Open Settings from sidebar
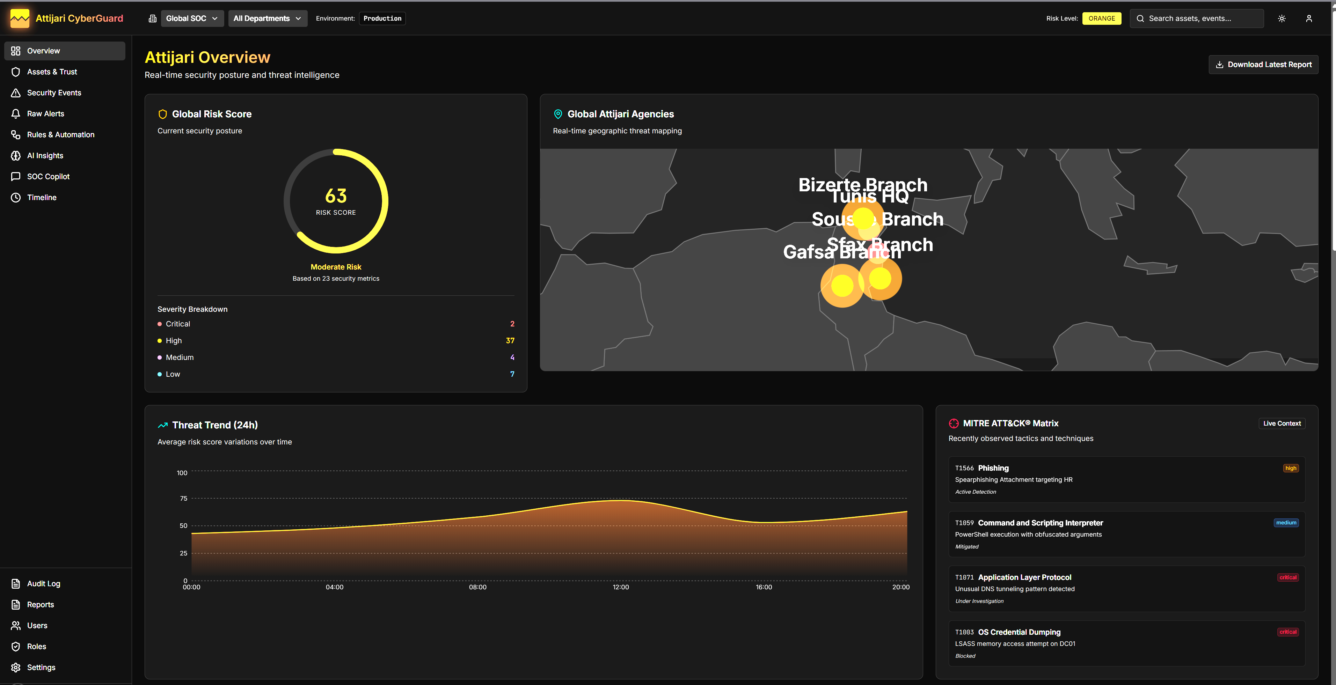1336x685 pixels. [65, 668]
